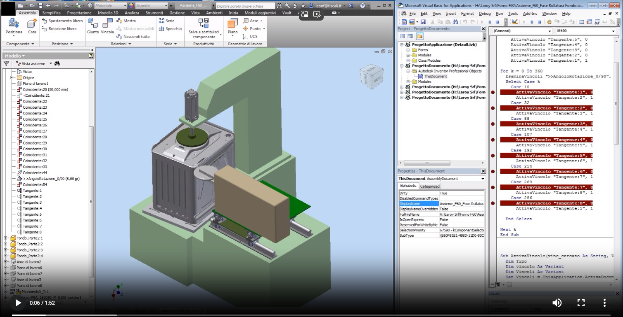Viewport: 623px width, 317px height.
Task: Expand Class Modules folder in Project tree
Action: (x=408, y=61)
